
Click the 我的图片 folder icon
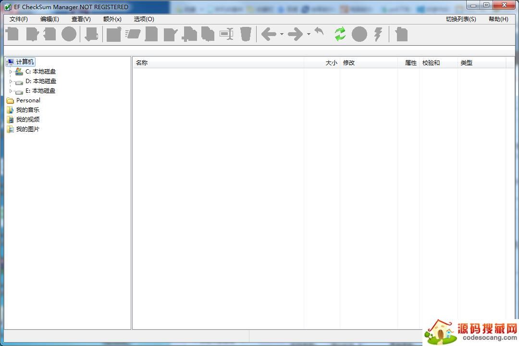[x=11, y=129]
